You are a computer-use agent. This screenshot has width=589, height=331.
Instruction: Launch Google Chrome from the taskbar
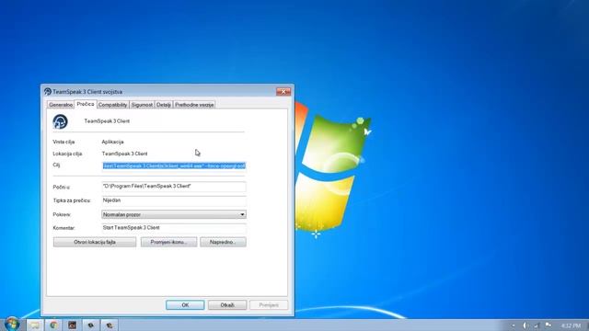(53, 325)
